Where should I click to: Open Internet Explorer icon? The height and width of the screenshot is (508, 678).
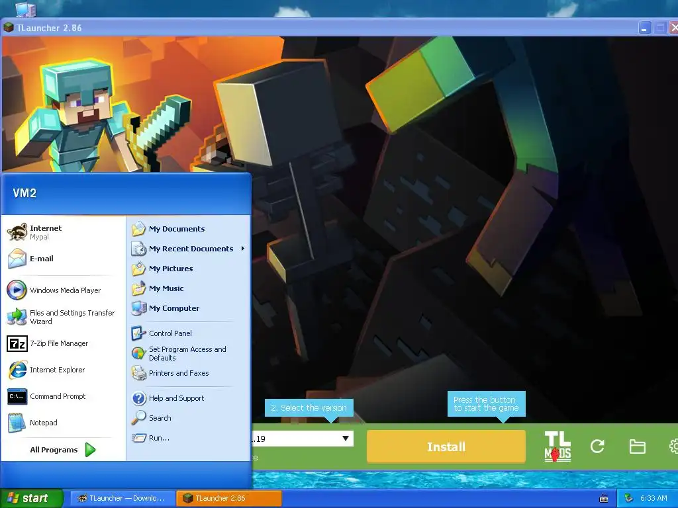pos(17,370)
